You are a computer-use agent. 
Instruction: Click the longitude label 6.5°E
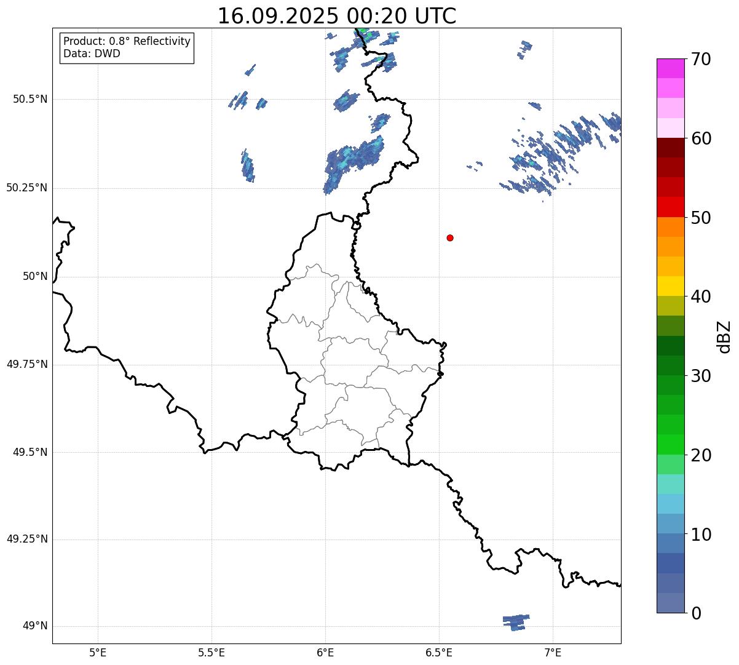[439, 653]
